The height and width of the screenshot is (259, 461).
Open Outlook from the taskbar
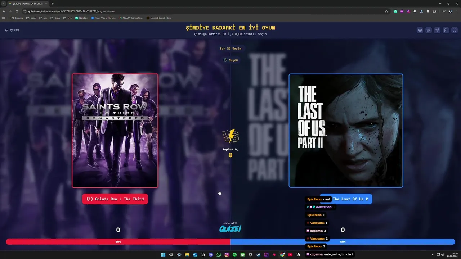(x=195, y=255)
